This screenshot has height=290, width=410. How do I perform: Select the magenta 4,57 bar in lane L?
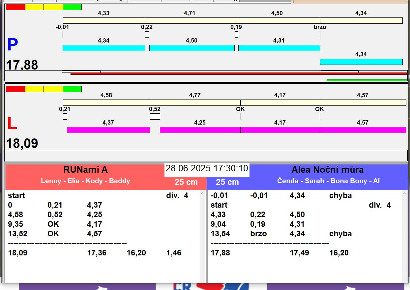pos(363,130)
